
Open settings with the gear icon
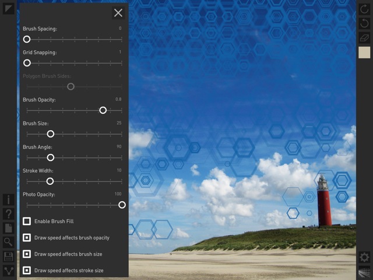(365, 257)
